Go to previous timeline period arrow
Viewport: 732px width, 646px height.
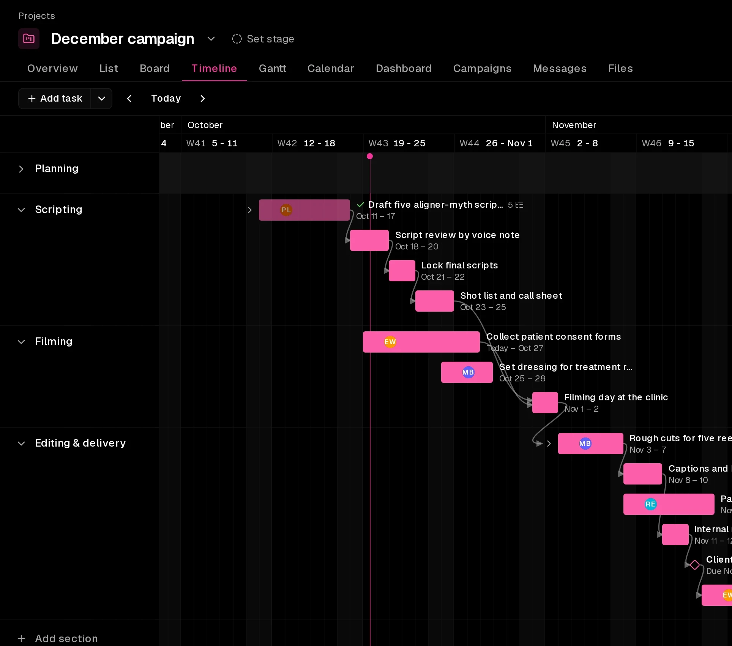pos(129,99)
